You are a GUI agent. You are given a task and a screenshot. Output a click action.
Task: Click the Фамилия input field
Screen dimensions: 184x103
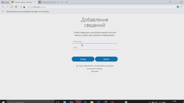coord(95,41)
